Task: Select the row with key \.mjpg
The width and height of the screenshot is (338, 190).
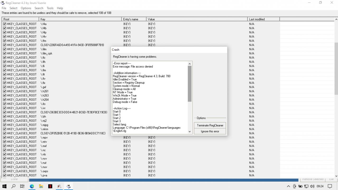Action: pos(141,125)
